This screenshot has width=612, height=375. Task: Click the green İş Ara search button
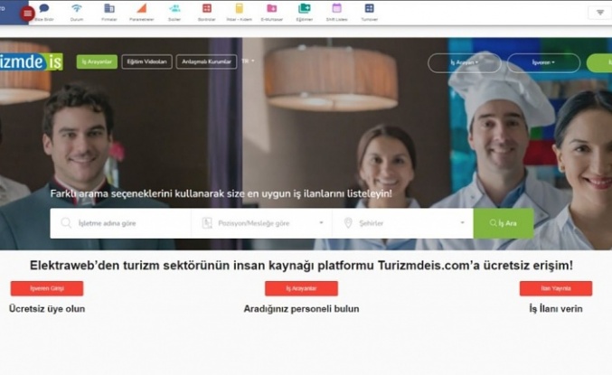pyautogui.click(x=504, y=223)
